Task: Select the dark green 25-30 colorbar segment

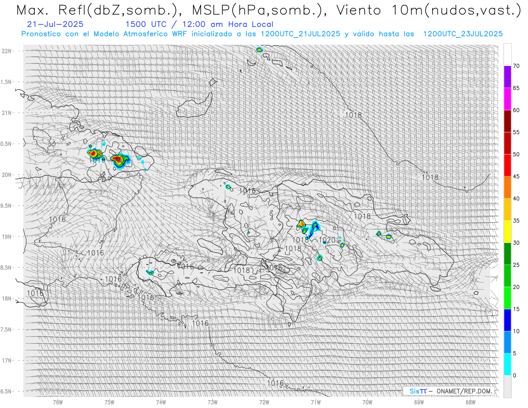Action: tap(507, 254)
